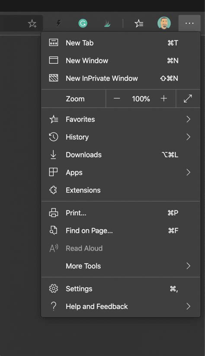Viewport: 205px width, 356px height.
Task: Click the Downloads arrow icon
Action: click(x=53, y=155)
